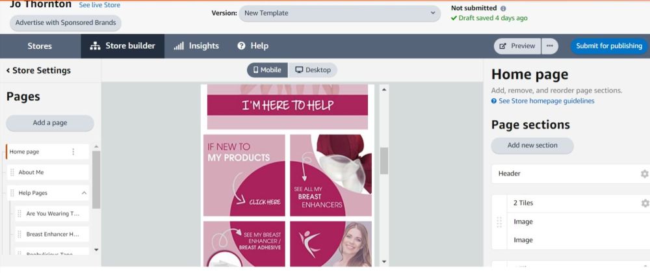Click the 2 Tiles section drag handle

[x=499, y=222]
